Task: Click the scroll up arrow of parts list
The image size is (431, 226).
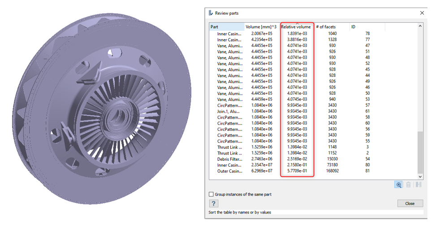Action: tap(420, 26)
